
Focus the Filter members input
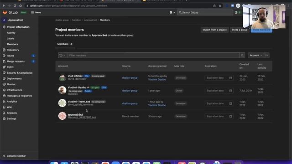click(x=153, y=56)
